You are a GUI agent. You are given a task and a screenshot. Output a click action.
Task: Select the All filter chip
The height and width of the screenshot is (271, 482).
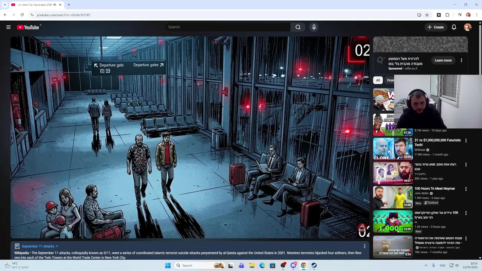pyautogui.click(x=378, y=80)
